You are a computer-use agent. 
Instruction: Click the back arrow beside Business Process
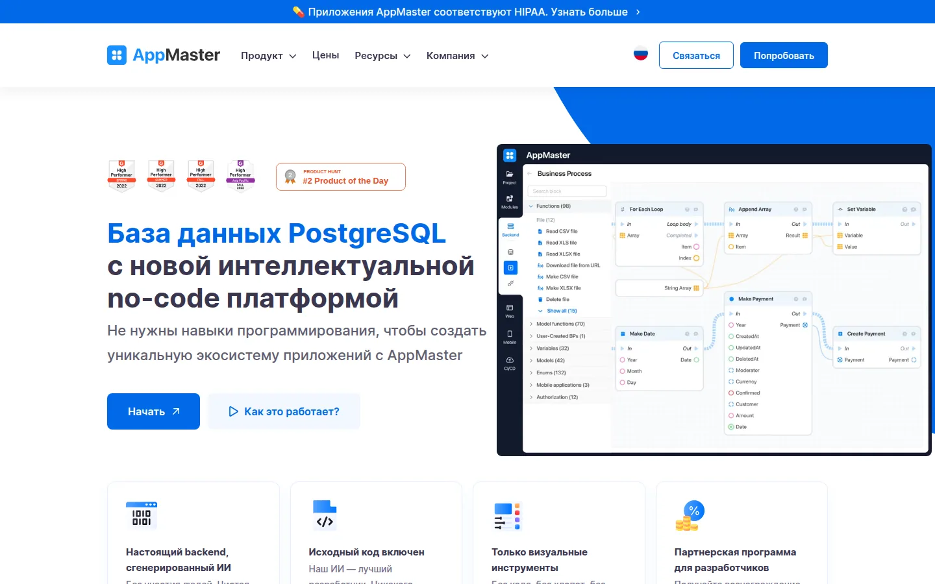point(530,174)
